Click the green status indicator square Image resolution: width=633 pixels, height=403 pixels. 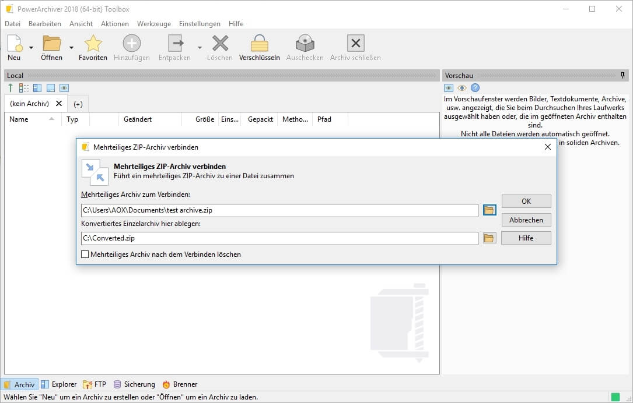[x=615, y=397]
